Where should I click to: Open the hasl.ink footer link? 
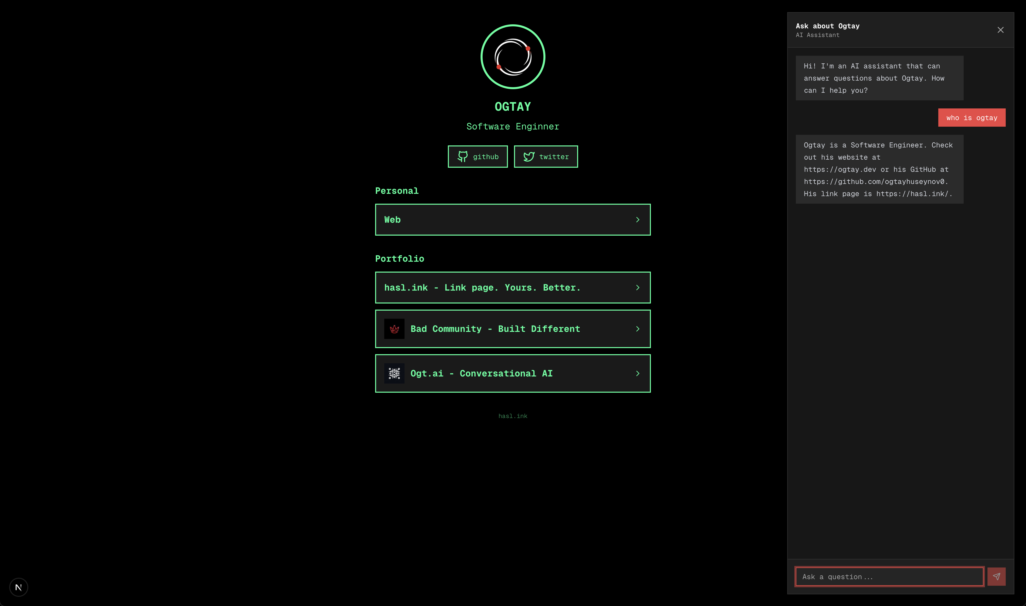(x=512, y=416)
